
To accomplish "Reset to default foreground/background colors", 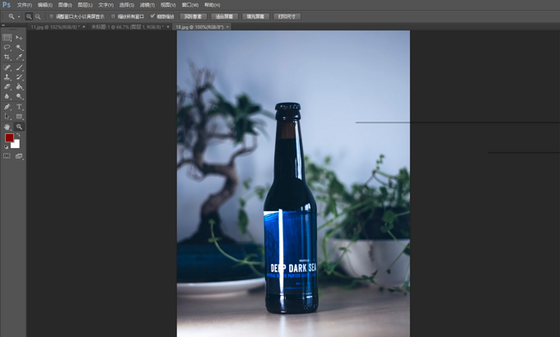I will tap(6, 146).
